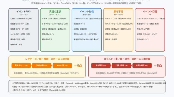
Task: Select the '幻闘 3戦目 350' red pill
Action: click(142, 65)
